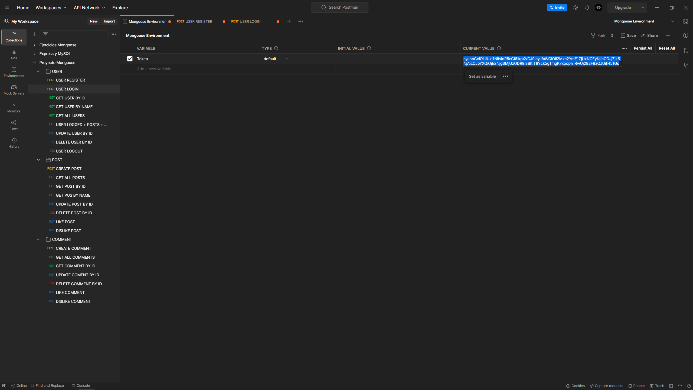693x390 pixels.
Task: Click the Persist All button
Action: click(643, 48)
